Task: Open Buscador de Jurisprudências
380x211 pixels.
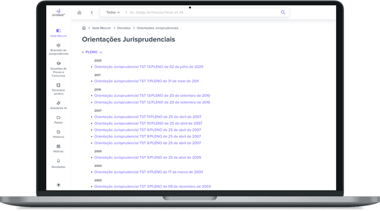Action: (x=58, y=49)
